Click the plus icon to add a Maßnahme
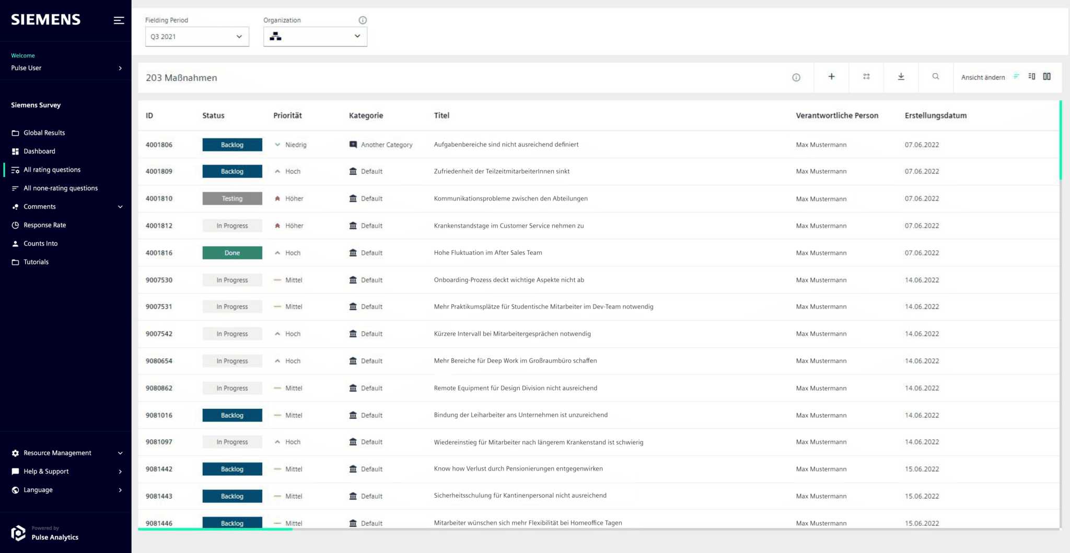 pos(831,77)
